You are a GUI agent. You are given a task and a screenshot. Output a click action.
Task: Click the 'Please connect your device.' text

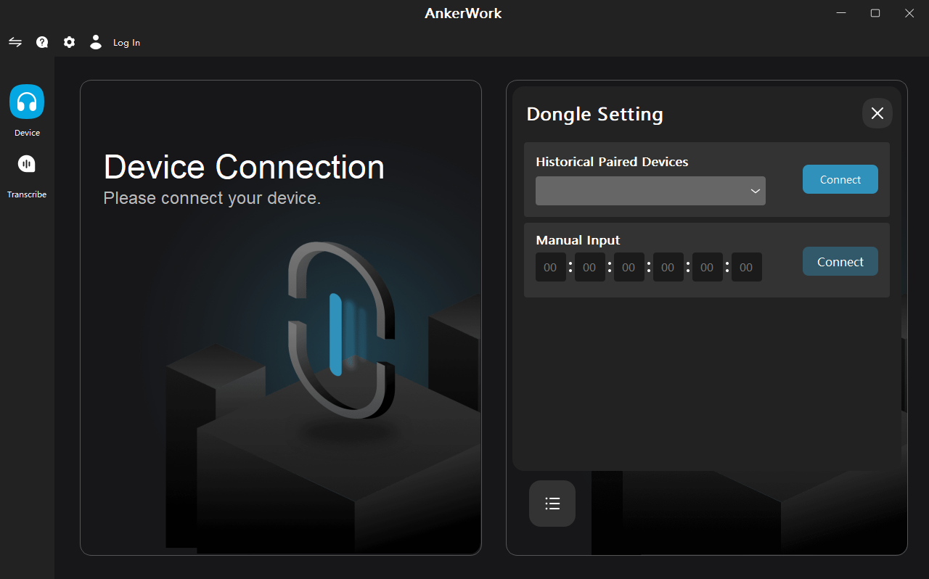212,198
